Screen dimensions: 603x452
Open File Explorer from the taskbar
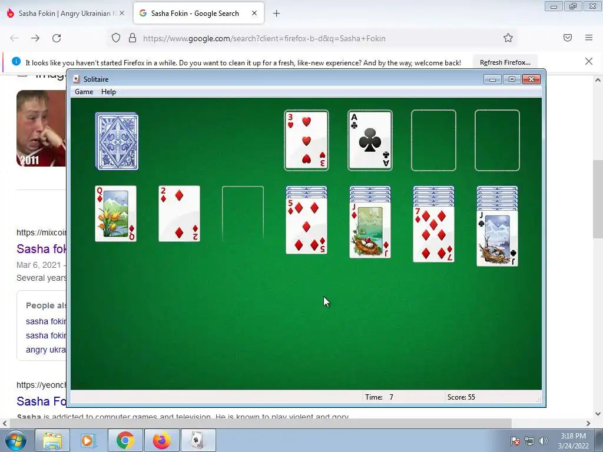[52, 440]
